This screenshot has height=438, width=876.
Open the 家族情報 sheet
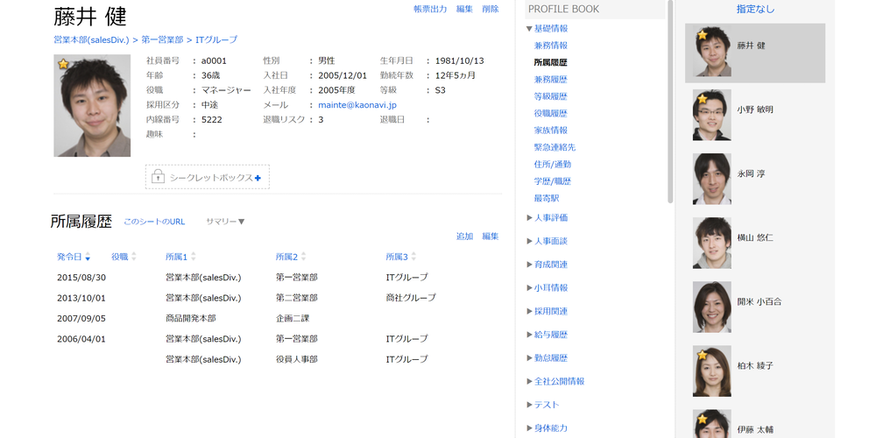pyautogui.click(x=551, y=131)
